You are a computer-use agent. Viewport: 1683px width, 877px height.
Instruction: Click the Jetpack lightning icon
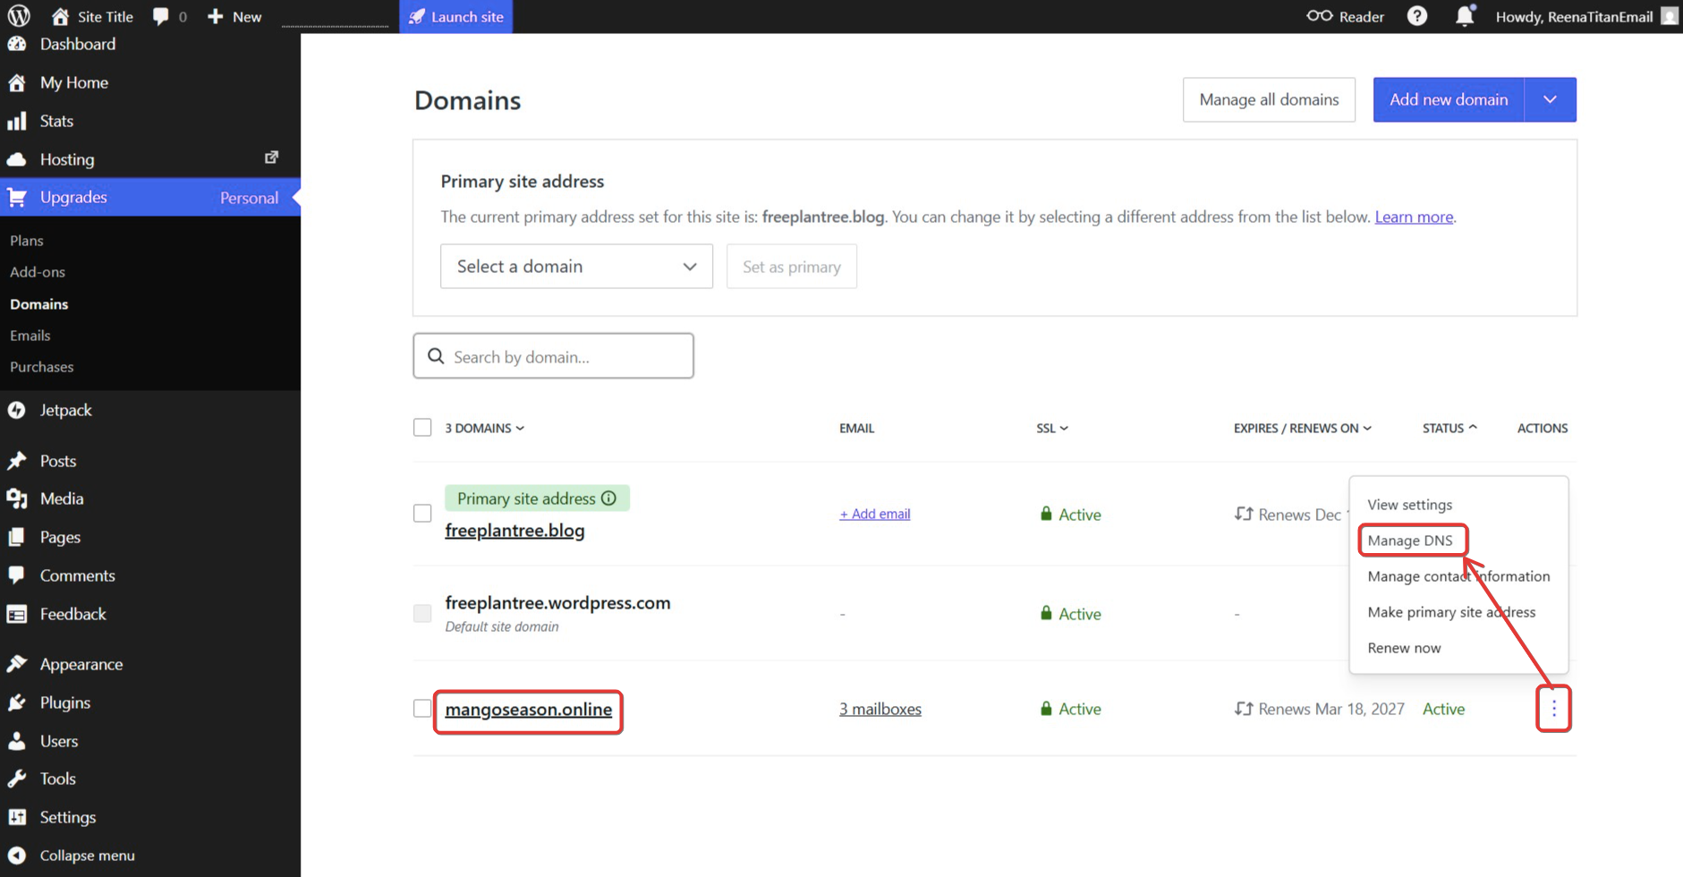17,410
